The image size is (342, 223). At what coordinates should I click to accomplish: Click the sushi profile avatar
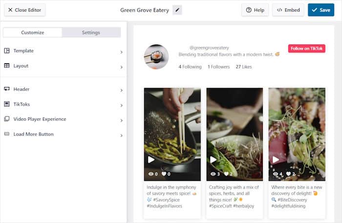pos(156,57)
